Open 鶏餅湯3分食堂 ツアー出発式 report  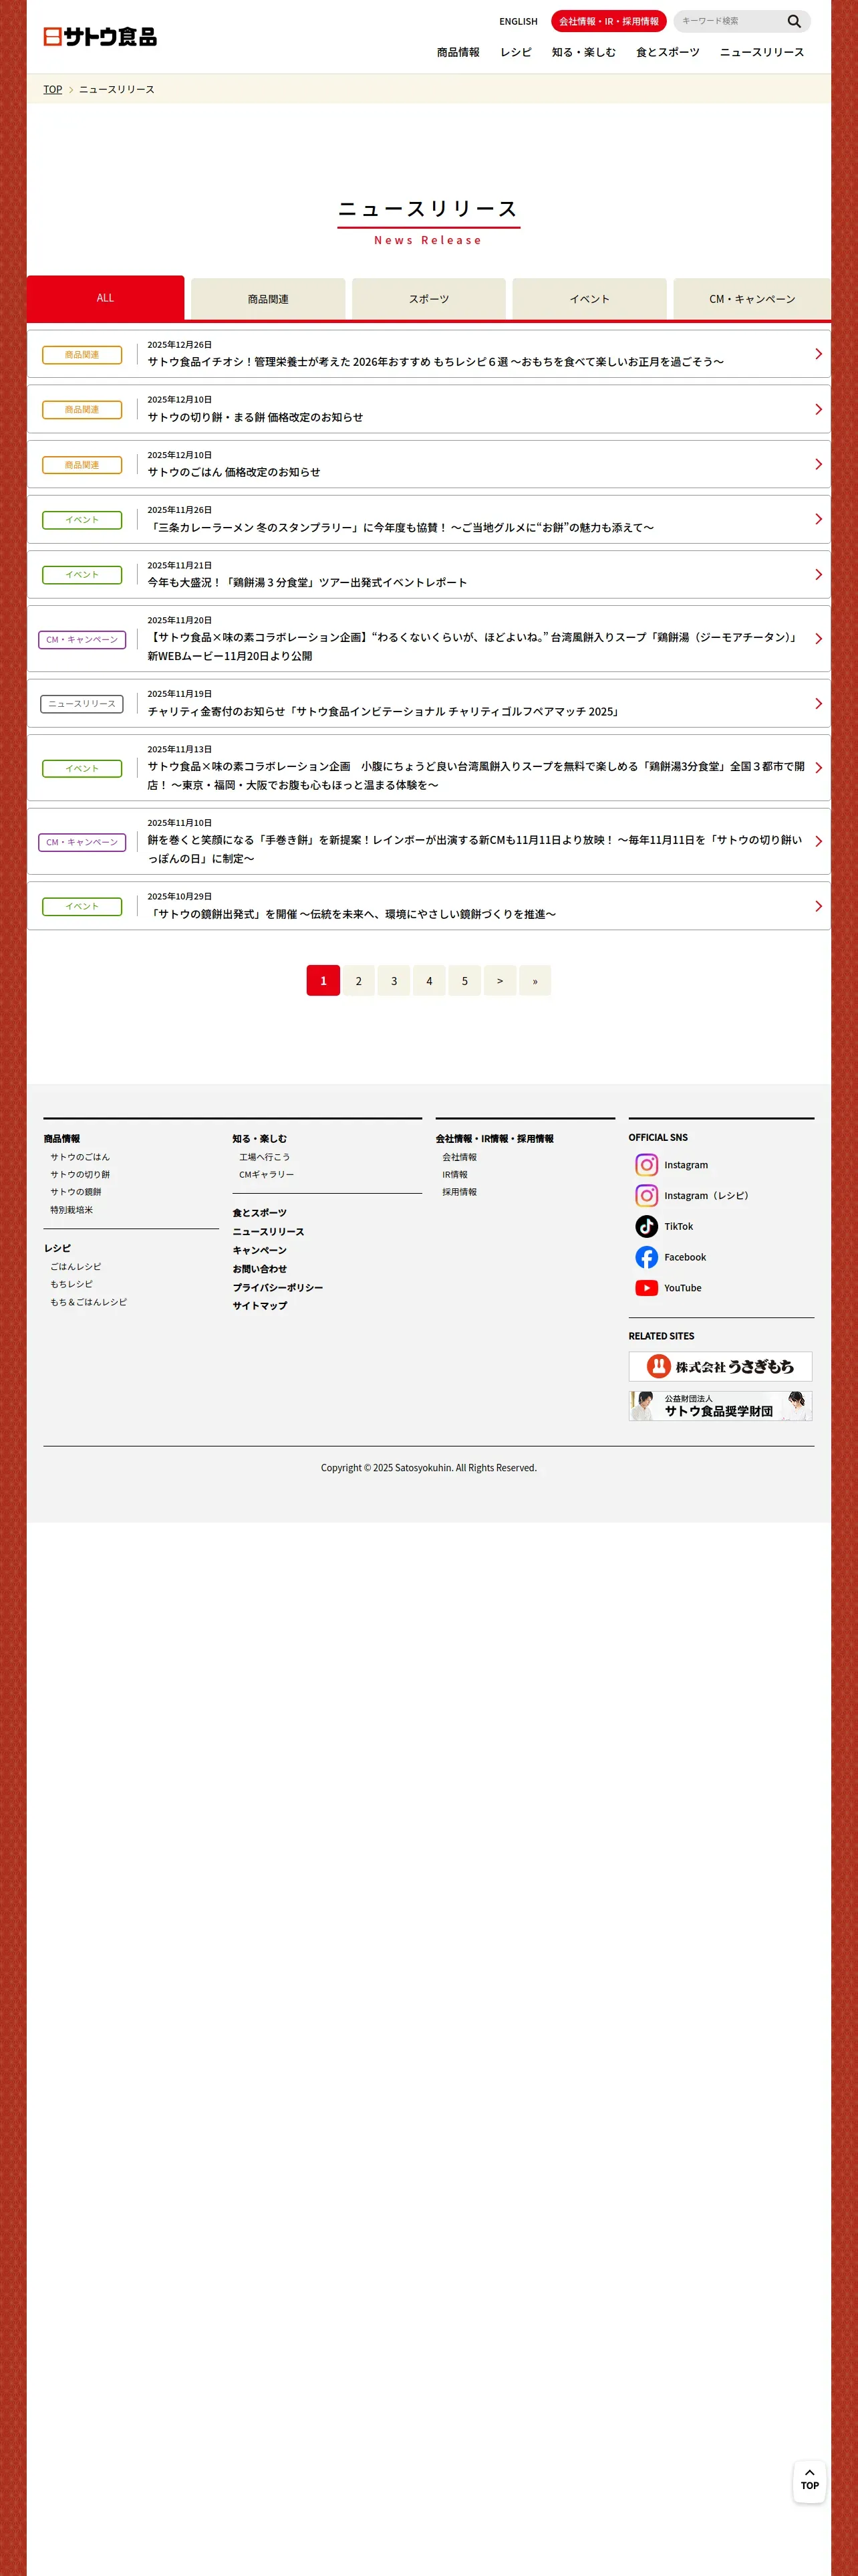[428, 574]
